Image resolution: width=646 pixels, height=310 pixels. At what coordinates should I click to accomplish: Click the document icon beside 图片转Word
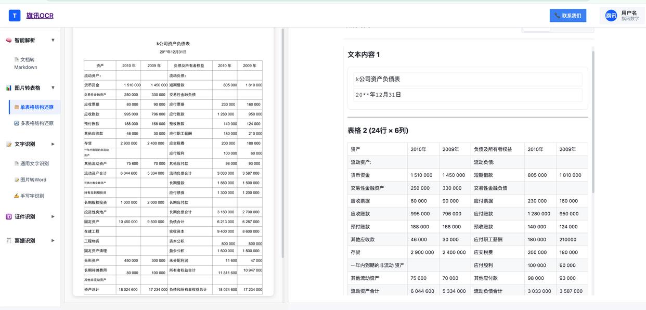click(x=17, y=179)
